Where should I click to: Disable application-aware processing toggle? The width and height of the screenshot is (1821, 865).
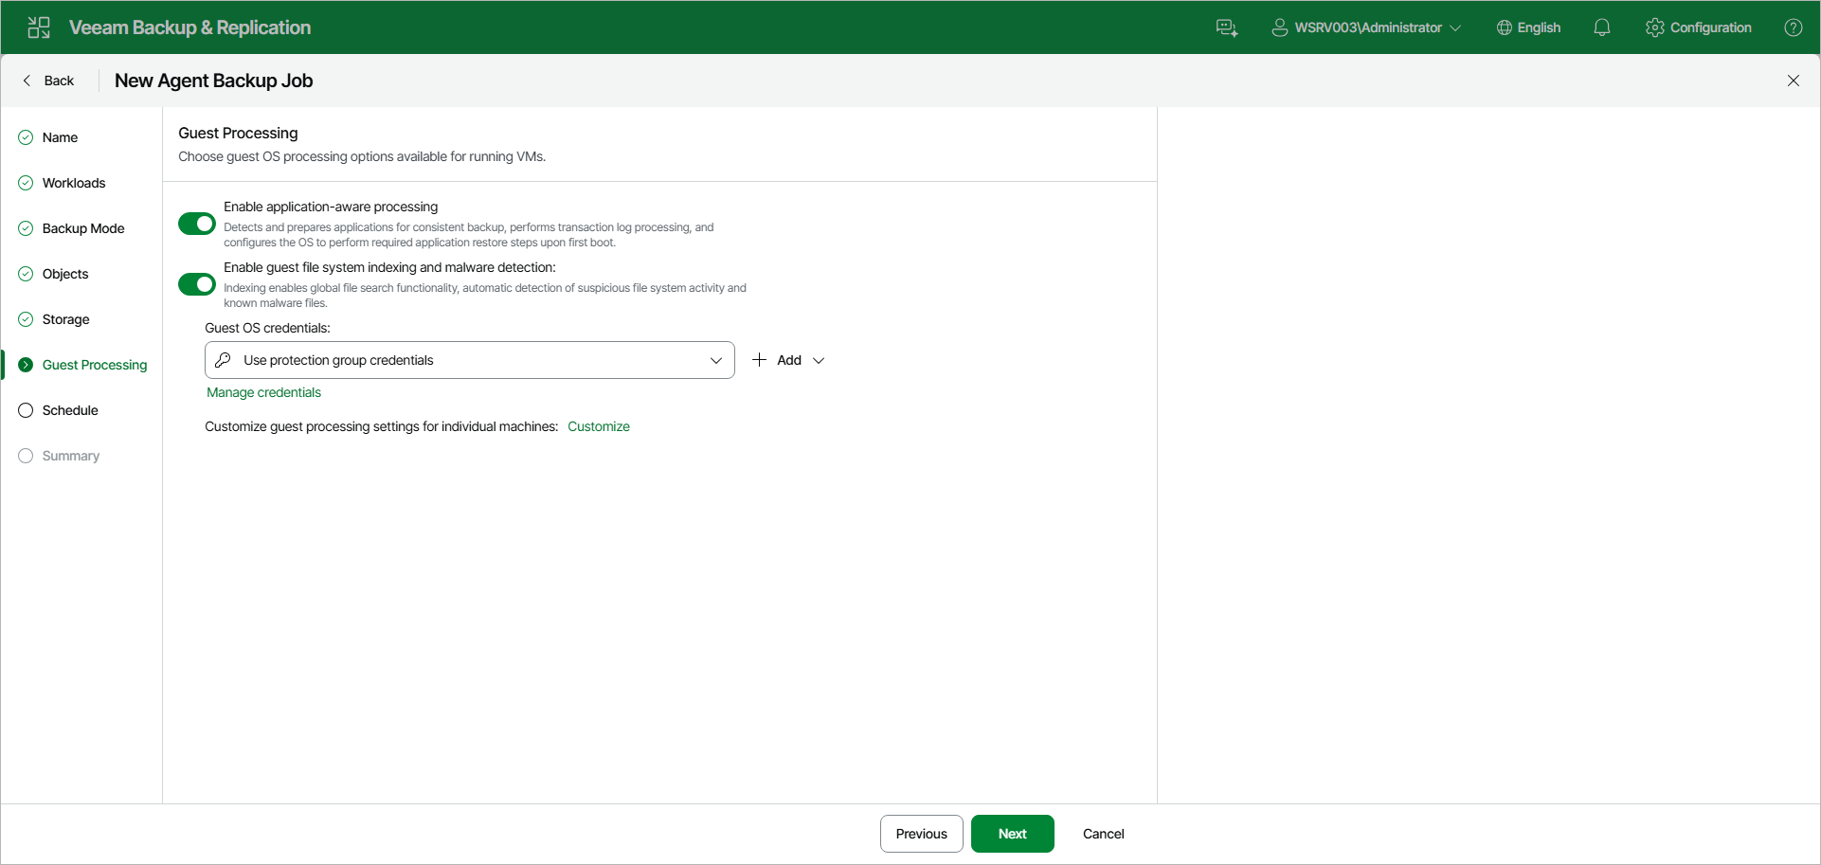click(197, 224)
